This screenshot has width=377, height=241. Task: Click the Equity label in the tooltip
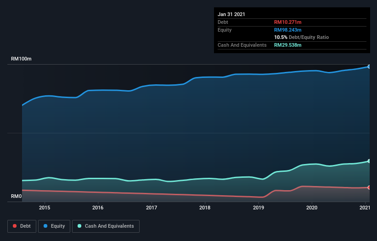click(x=225, y=30)
